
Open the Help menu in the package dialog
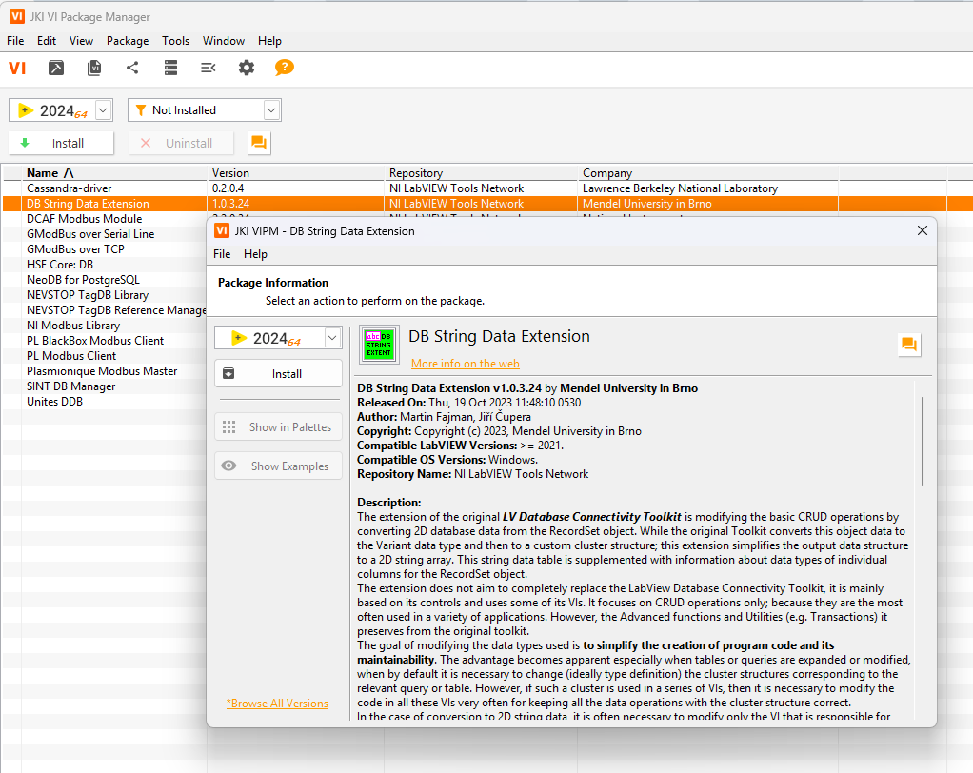256,254
